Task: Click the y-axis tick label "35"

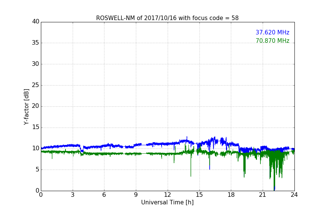Action: tap(36, 43)
